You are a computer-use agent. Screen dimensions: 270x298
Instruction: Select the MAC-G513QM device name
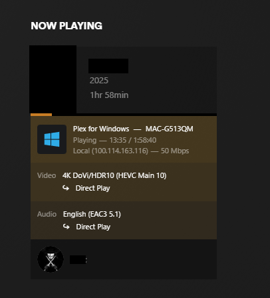coord(170,129)
